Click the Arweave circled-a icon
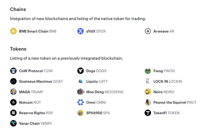The height and width of the screenshot is (134, 209). [x=148, y=31]
